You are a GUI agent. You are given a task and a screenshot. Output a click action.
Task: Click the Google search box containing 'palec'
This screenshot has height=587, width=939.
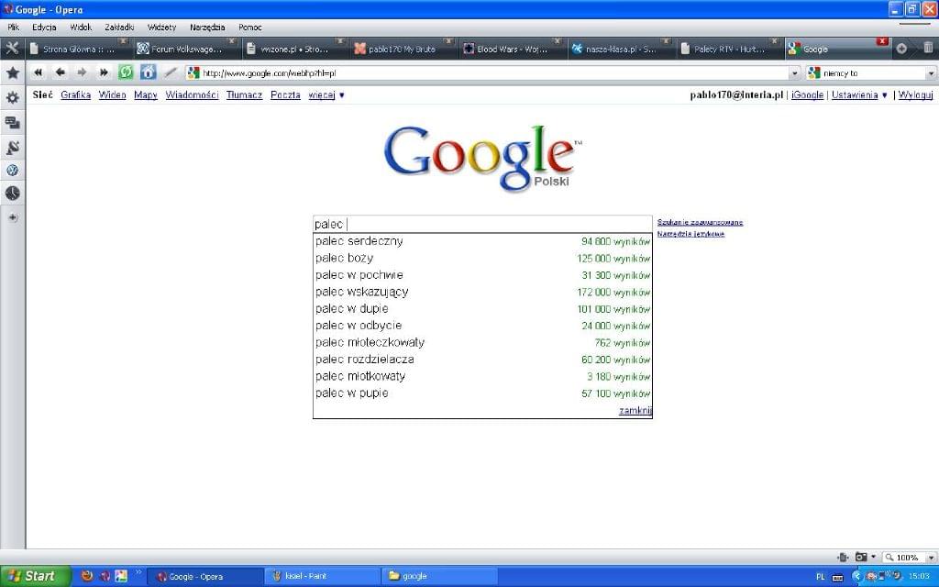pyautogui.click(x=482, y=224)
